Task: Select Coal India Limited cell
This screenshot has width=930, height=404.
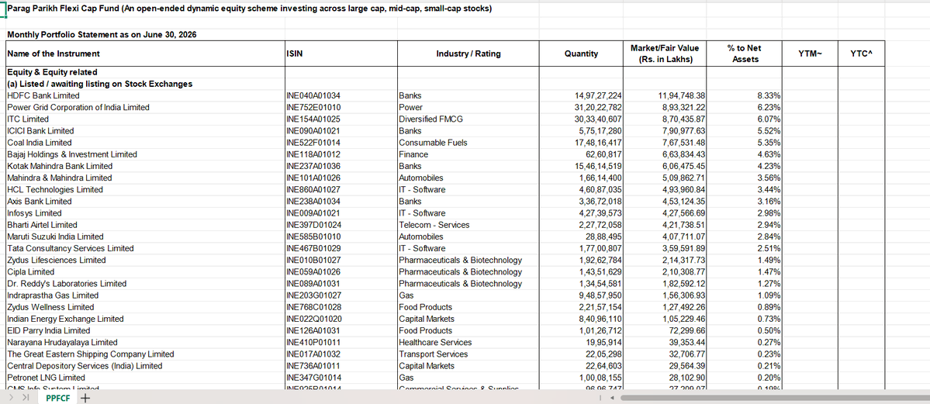Action: coord(145,143)
